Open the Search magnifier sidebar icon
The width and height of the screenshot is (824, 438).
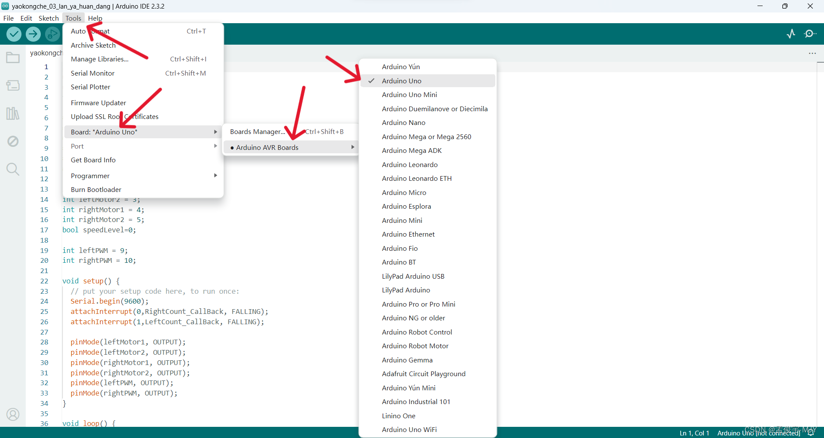(13, 169)
